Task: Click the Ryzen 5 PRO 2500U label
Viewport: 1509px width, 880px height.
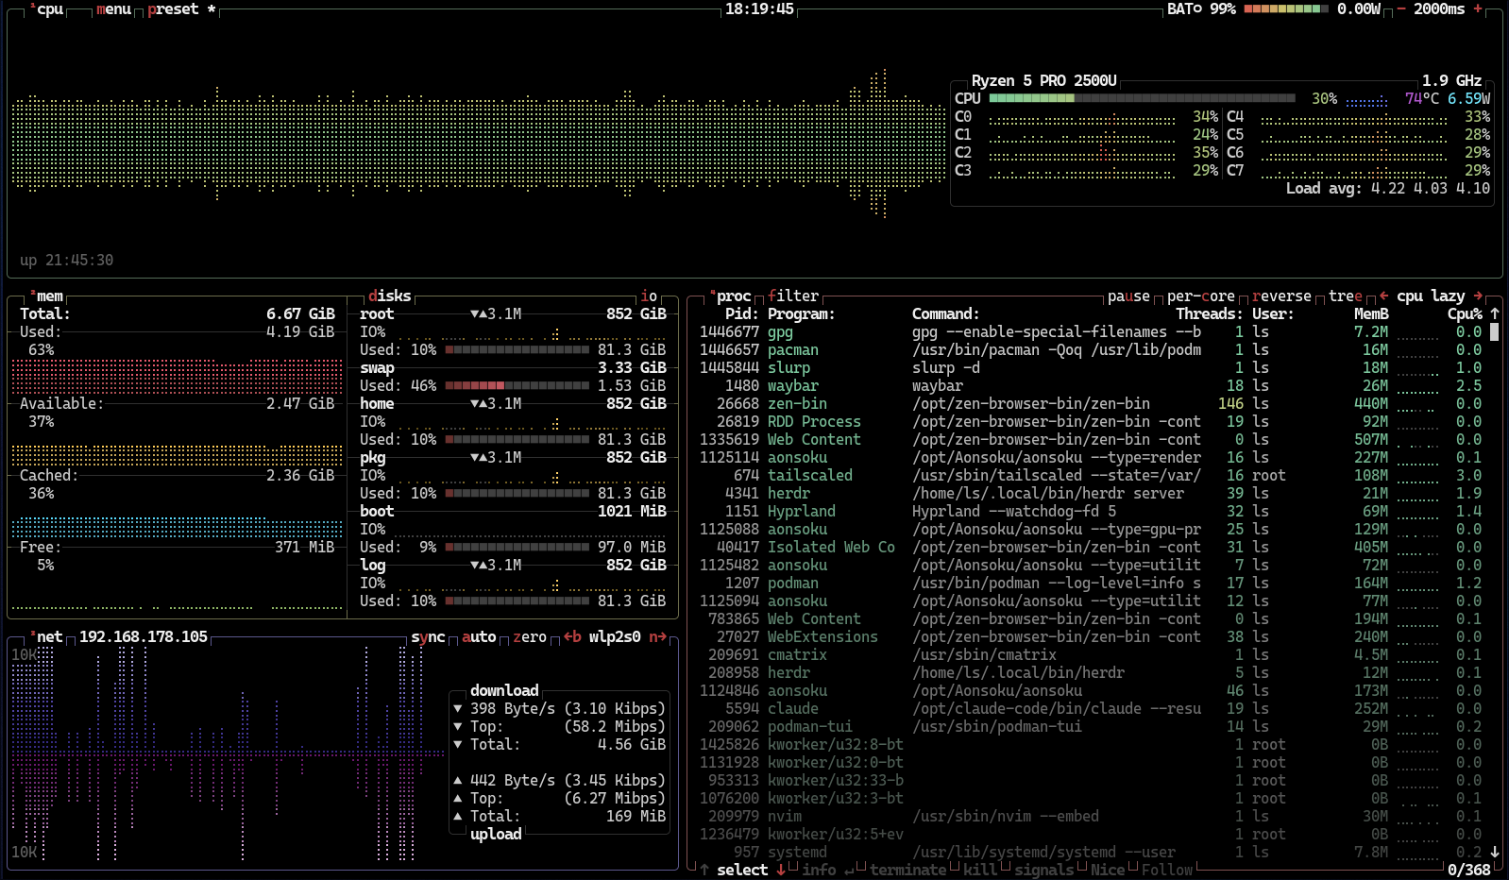Action: click(1043, 80)
